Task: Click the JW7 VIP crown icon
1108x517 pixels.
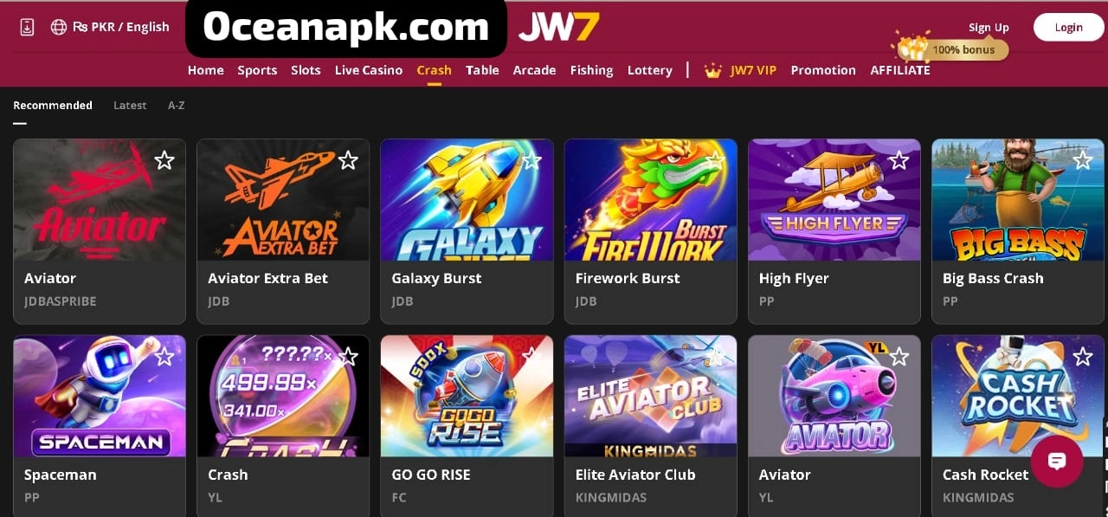Action: click(x=713, y=71)
